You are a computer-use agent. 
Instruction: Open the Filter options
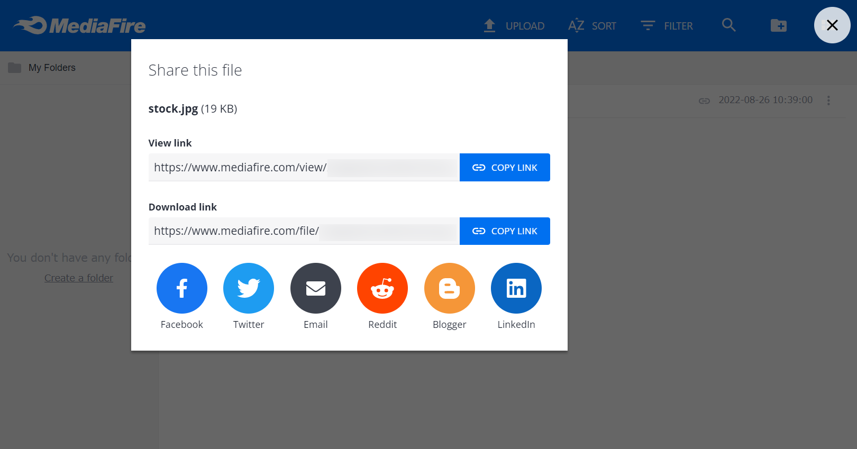[667, 25]
